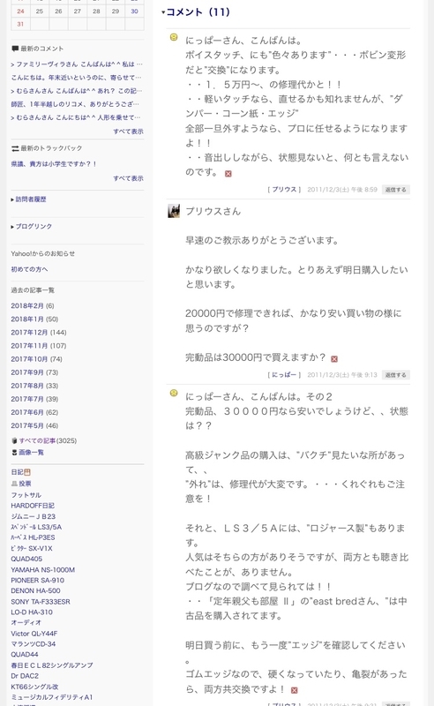Viewport: 434px width, 706px height.
Task: Reply to the 午後 8:59 comment with 返信する
Action: [x=396, y=190]
